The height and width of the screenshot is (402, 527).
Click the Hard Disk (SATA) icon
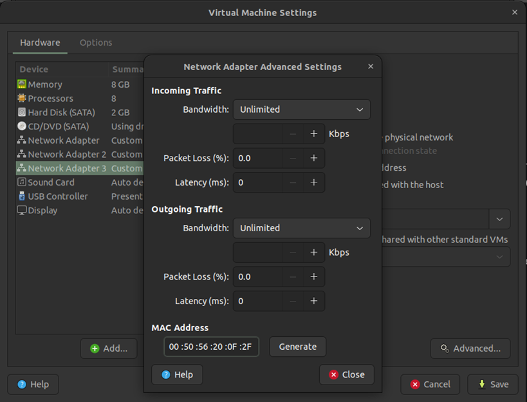click(22, 113)
